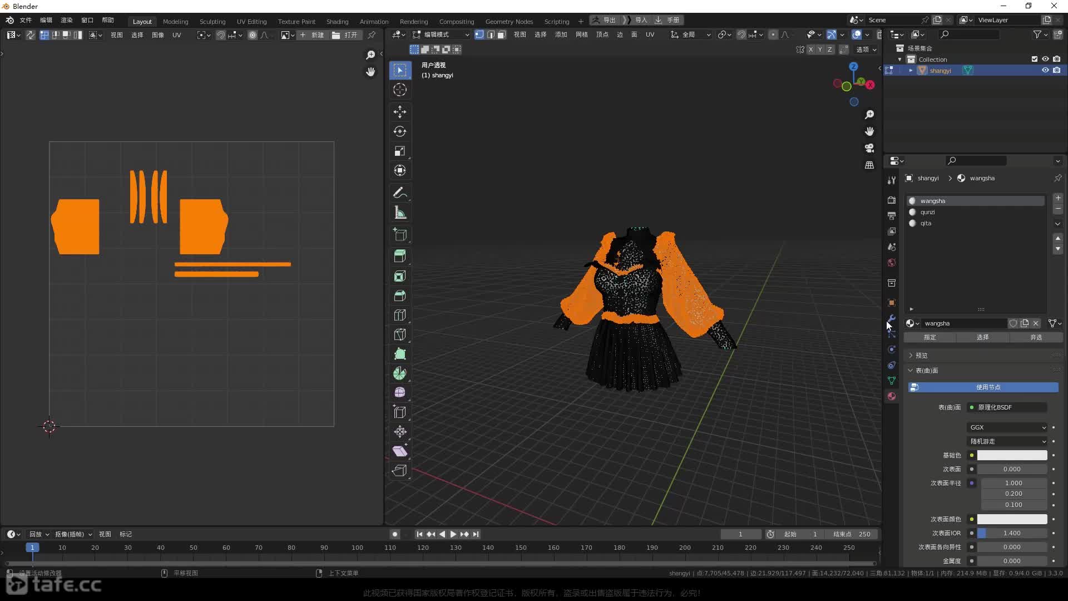The width and height of the screenshot is (1068, 601).
Task: Switch perspective/orthographic view grid icon
Action: (x=869, y=165)
